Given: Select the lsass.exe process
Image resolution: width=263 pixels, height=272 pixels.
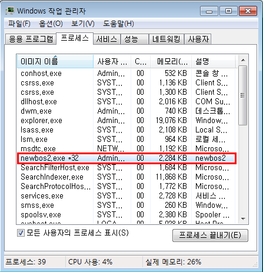Looking at the screenshot, I should (126, 130).
